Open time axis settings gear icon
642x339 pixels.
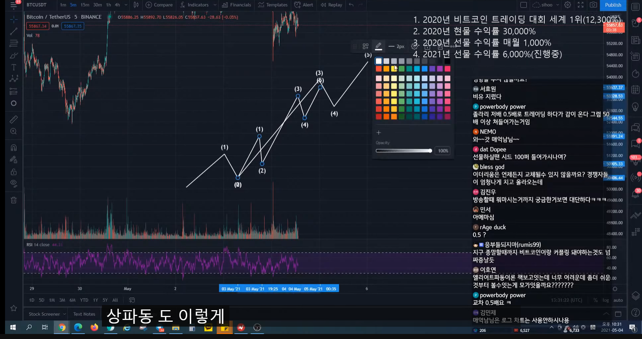615,289
